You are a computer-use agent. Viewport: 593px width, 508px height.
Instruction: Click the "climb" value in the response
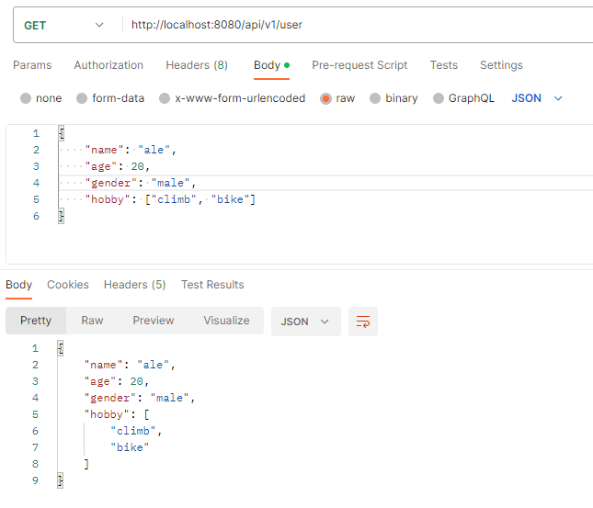(x=133, y=431)
